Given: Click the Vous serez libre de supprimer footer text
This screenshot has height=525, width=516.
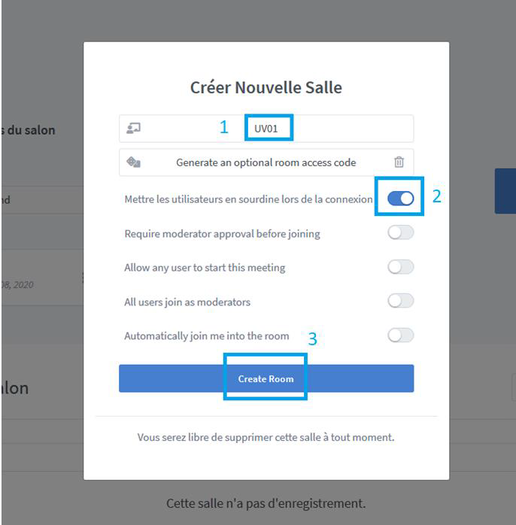Looking at the screenshot, I should (266, 437).
